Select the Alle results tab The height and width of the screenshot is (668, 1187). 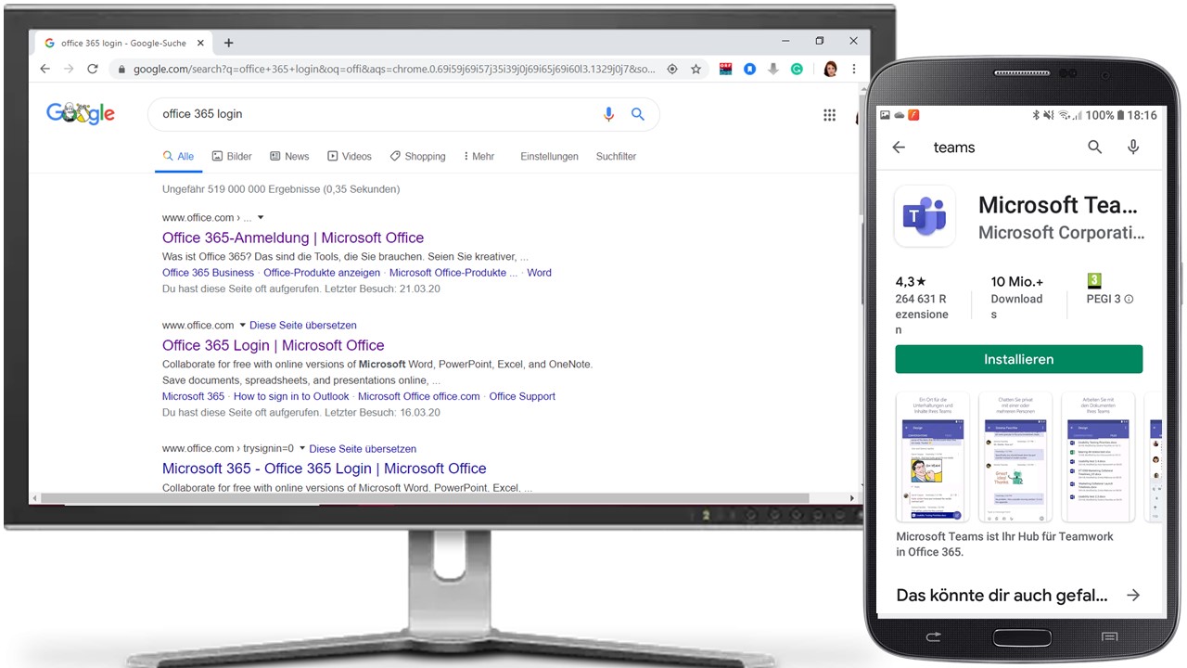[x=178, y=157]
